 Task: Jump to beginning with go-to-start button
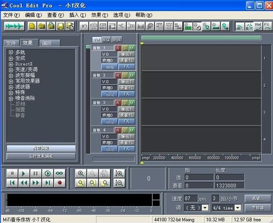pos(12,183)
